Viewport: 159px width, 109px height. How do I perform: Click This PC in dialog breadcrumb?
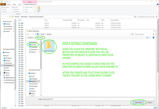(x=42, y=34)
